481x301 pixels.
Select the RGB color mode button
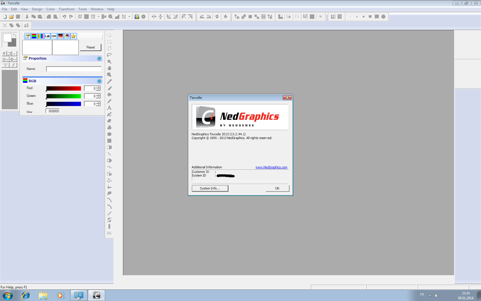pyautogui.click(x=34, y=36)
